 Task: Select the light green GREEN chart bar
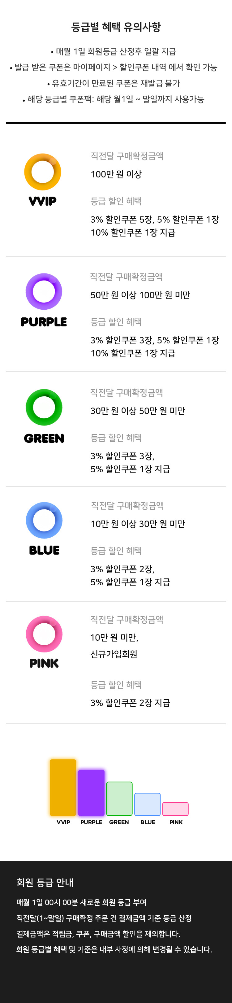click(x=119, y=799)
